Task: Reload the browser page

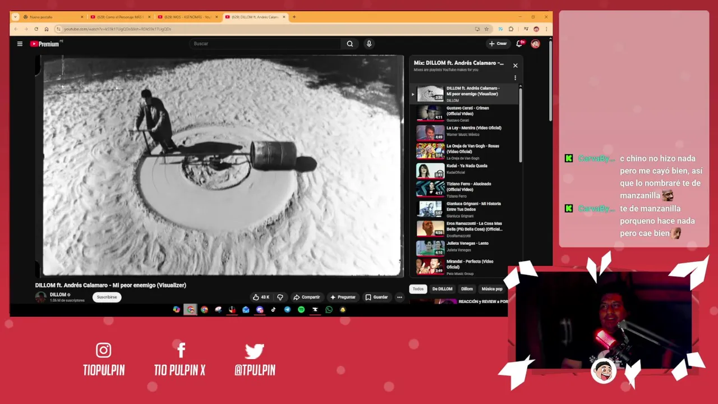Action: [x=36, y=29]
